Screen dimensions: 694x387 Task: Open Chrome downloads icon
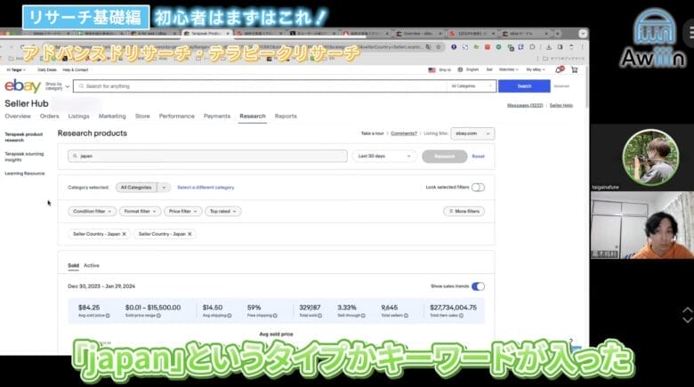point(549,46)
